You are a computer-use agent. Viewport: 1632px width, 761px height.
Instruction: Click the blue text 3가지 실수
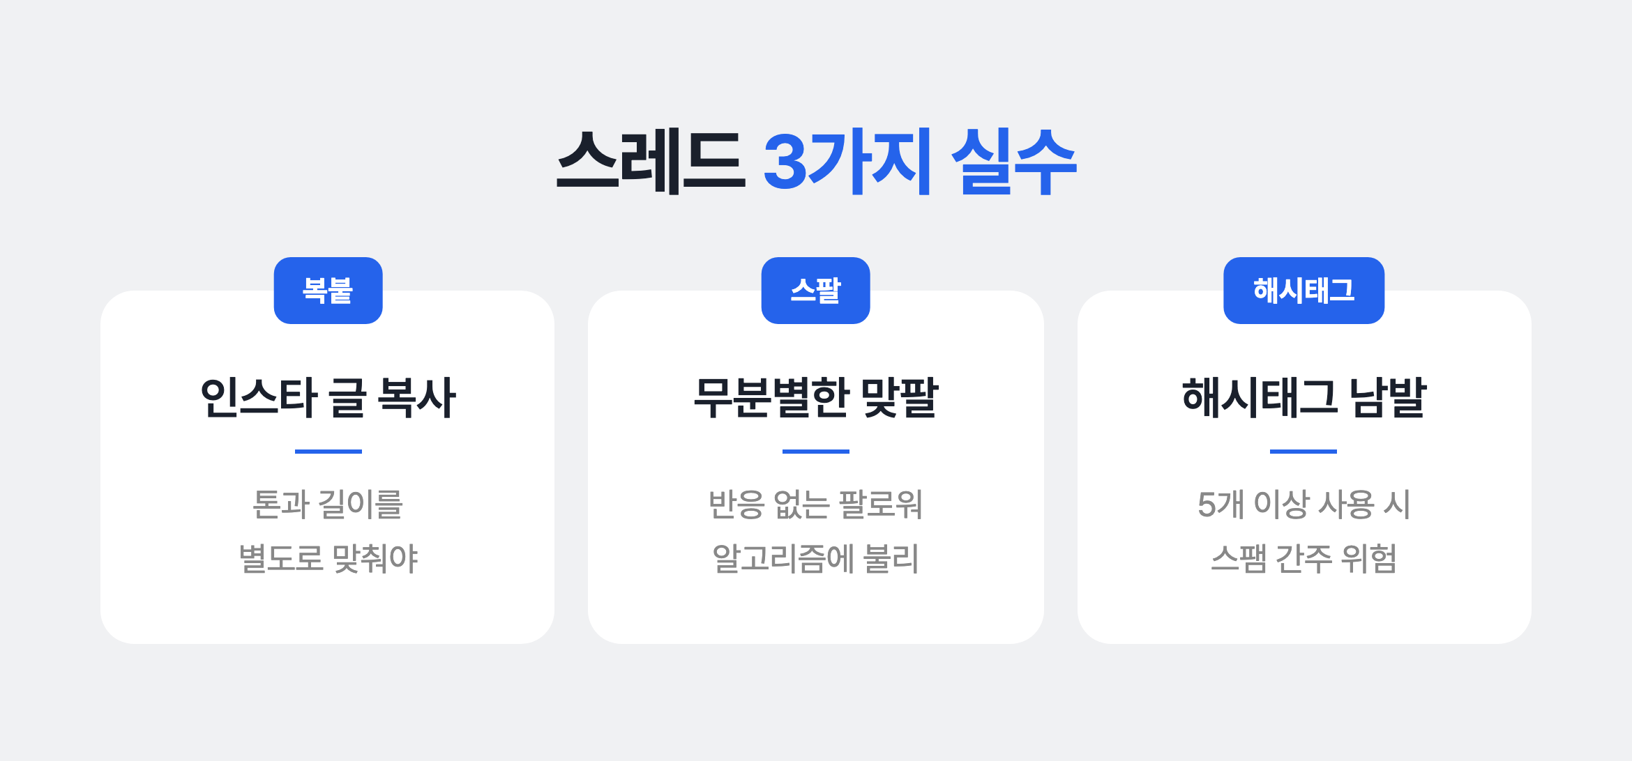click(x=920, y=161)
